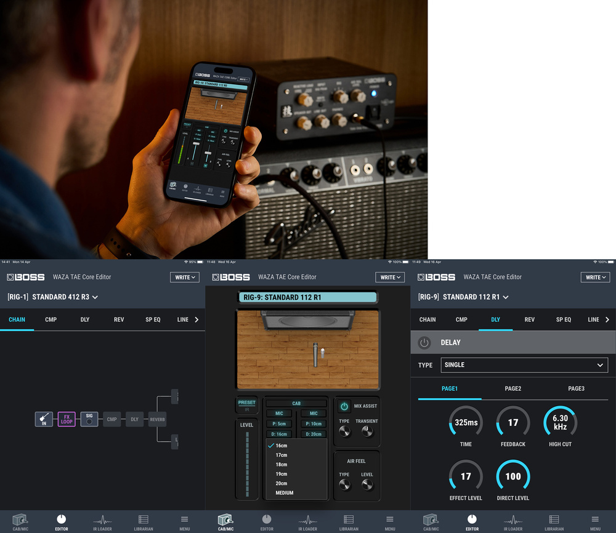The image size is (616, 533).
Task: Select DLY tab in right panel
Action: click(x=495, y=319)
